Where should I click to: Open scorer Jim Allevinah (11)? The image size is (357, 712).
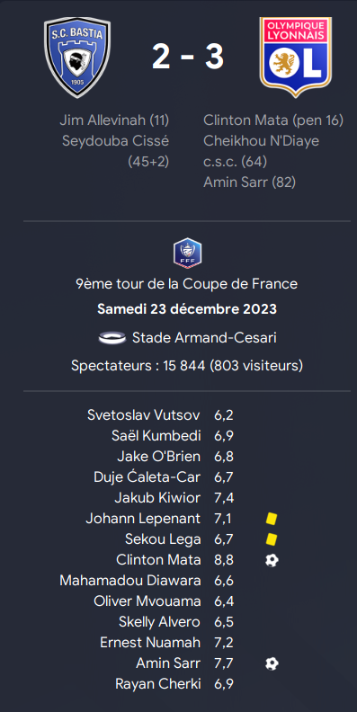(114, 120)
